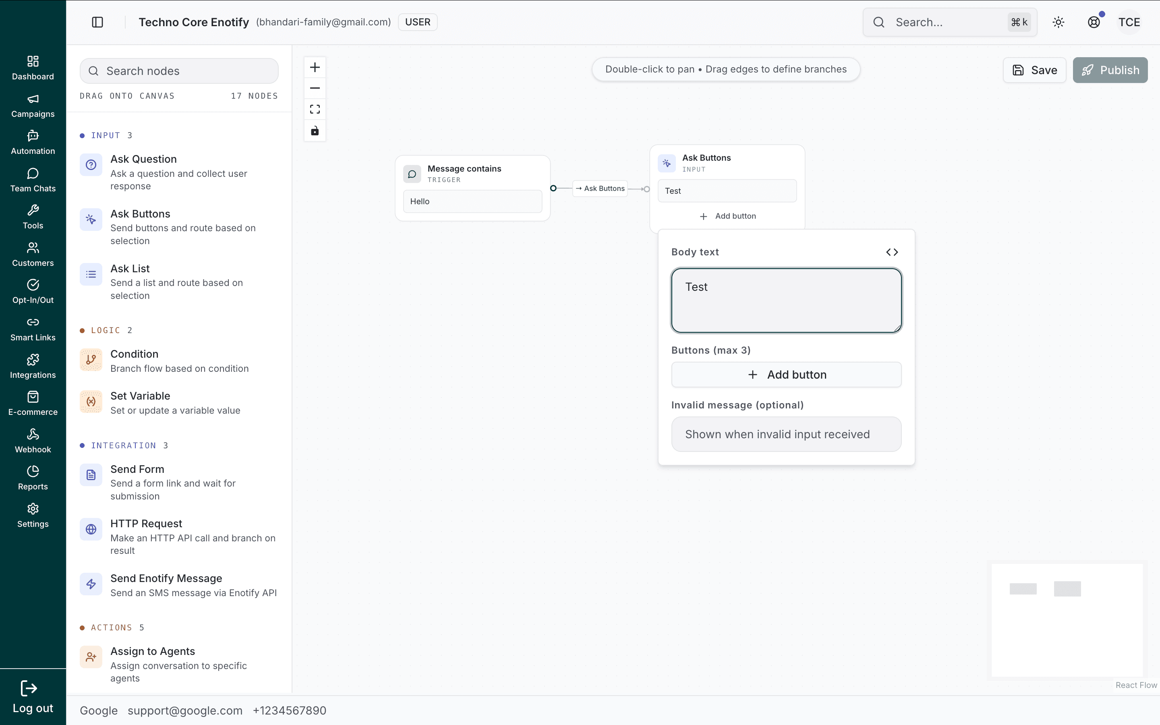The width and height of the screenshot is (1160, 725).
Task: Click the Google label in the footer
Action: pos(99,710)
